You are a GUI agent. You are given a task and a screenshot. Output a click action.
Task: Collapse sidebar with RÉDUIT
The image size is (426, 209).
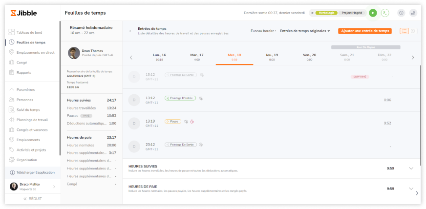[x=33, y=199]
